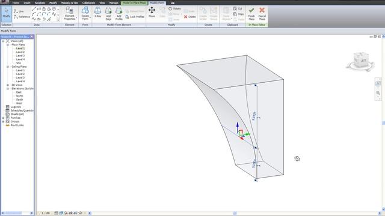Screen dimensions: 385x216
Task: Click Finish Mass green checkmark
Action: click(x=251, y=13)
